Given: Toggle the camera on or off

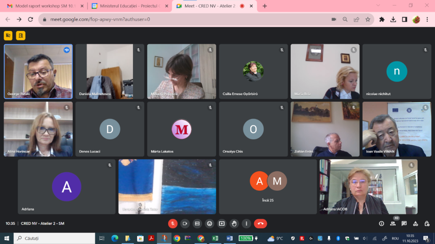Looking at the screenshot, I should coord(185,224).
